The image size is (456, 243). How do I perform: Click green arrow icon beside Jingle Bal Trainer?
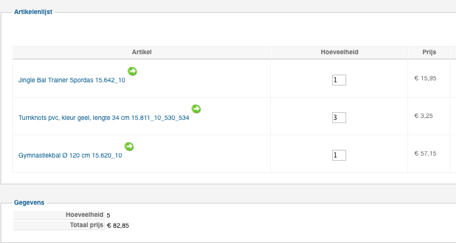point(132,71)
